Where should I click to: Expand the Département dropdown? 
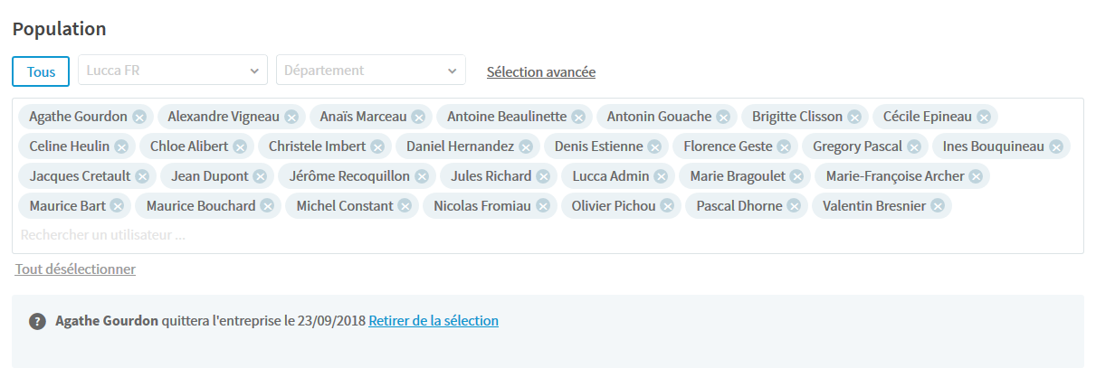tap(371, 71)
